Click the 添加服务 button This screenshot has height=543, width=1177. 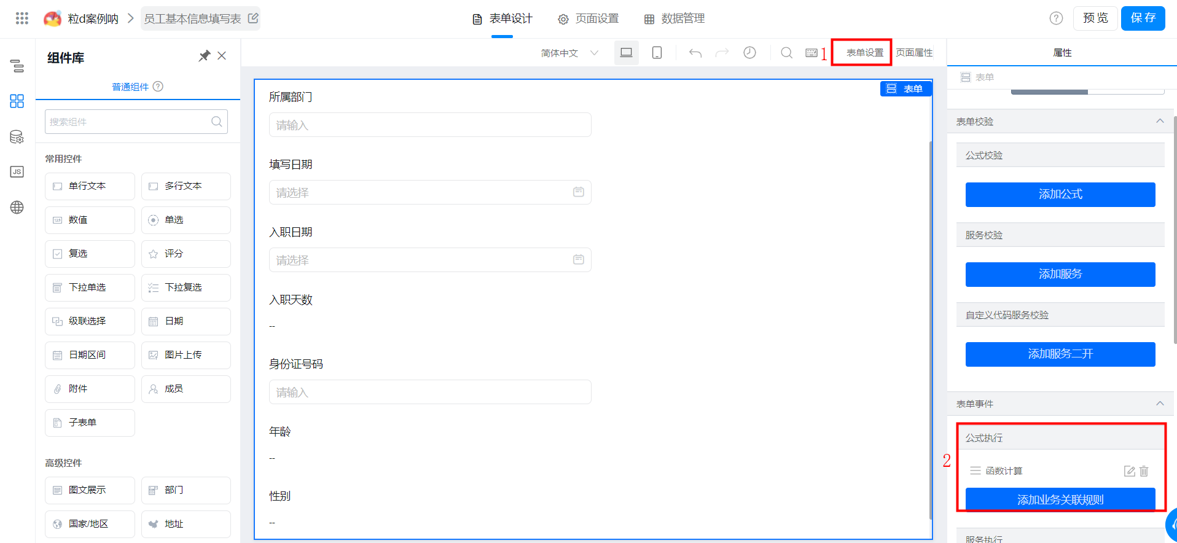coord(1060,275)
